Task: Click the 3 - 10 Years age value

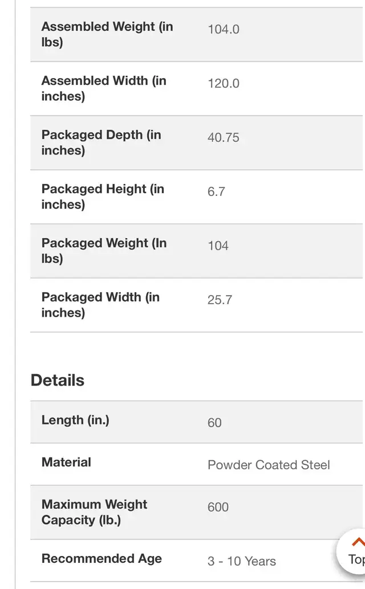Action: click(x=242, y=561)
